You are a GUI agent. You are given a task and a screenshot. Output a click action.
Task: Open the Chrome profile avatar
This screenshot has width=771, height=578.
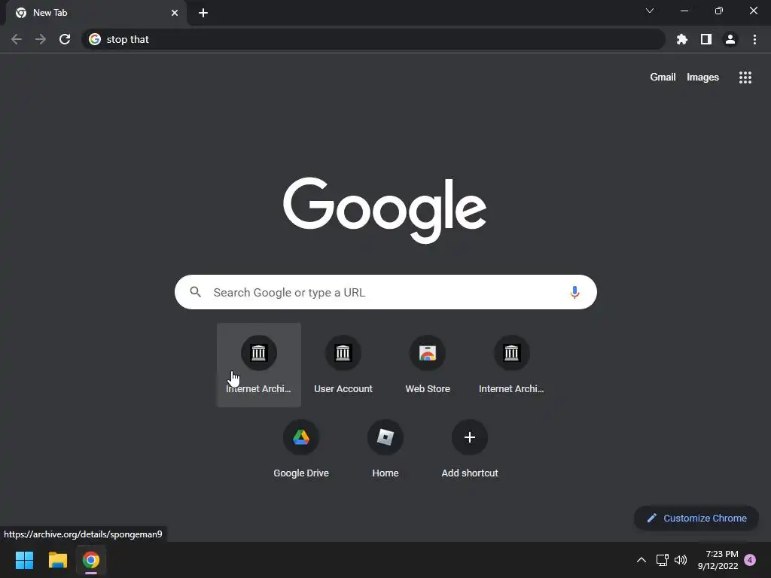(x=730, y=39)
